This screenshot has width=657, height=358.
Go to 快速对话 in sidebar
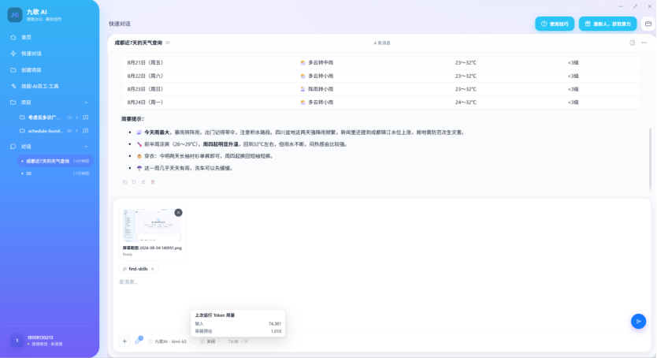32,54
